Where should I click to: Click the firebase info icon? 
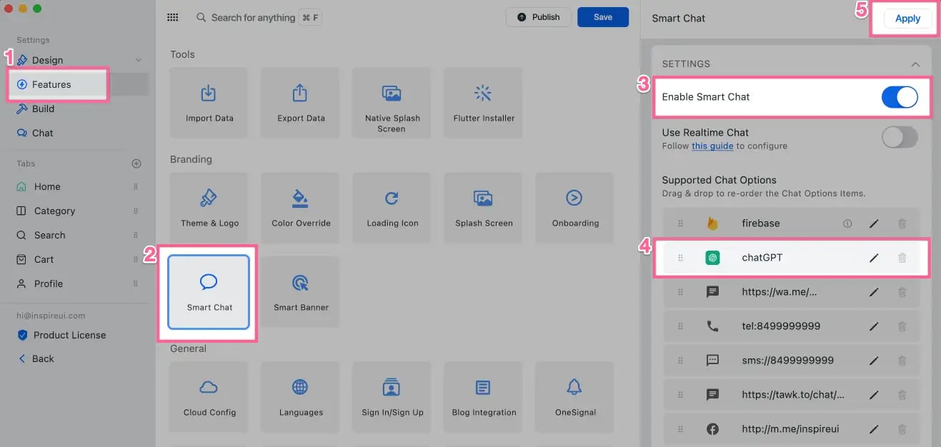coord(847,223)
